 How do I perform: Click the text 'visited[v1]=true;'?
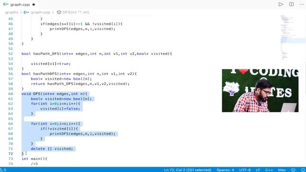coord(51,64)
